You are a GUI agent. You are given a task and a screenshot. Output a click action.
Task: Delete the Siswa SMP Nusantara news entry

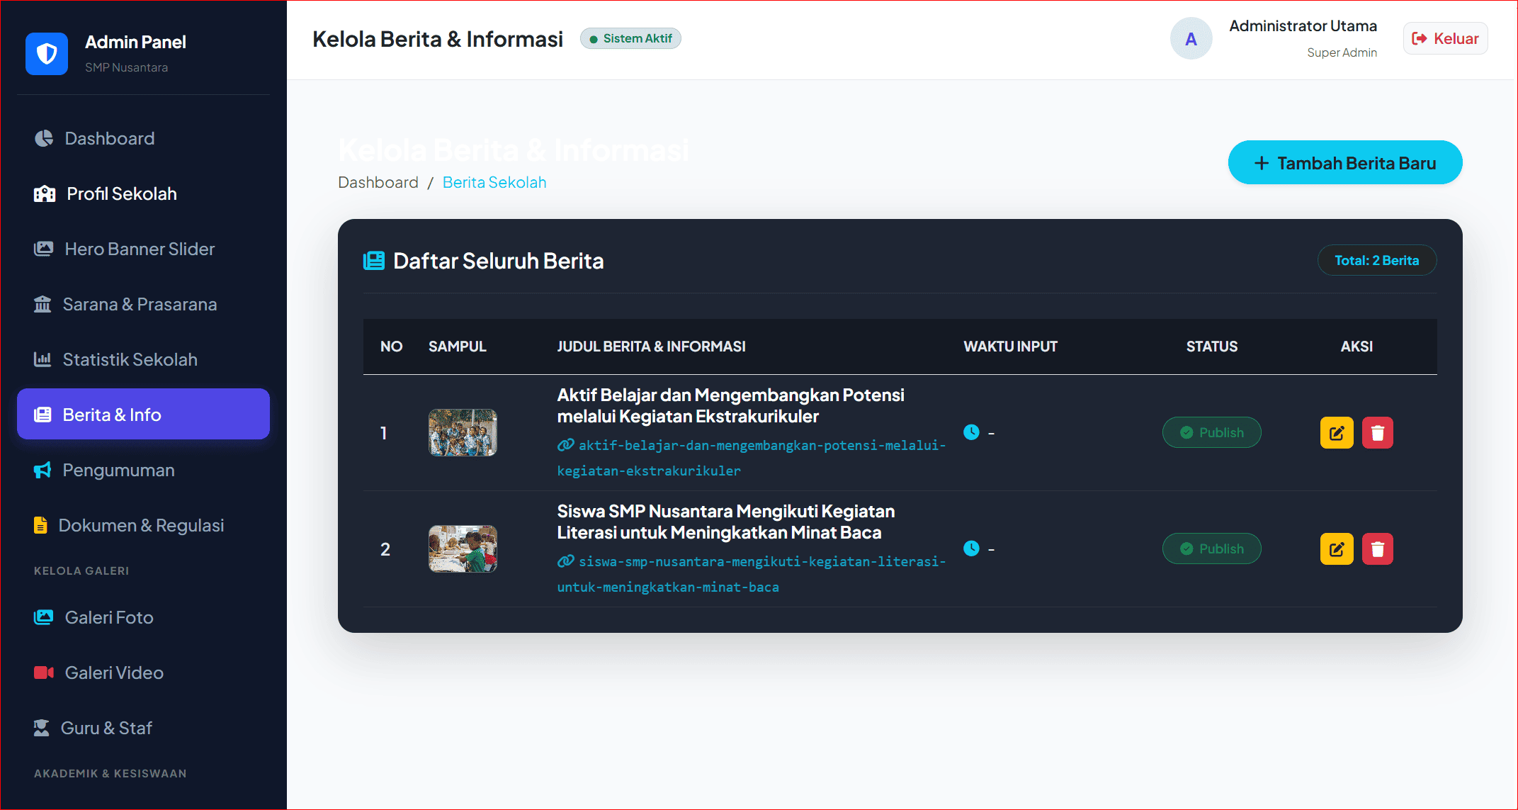(x=1378, y=549)
